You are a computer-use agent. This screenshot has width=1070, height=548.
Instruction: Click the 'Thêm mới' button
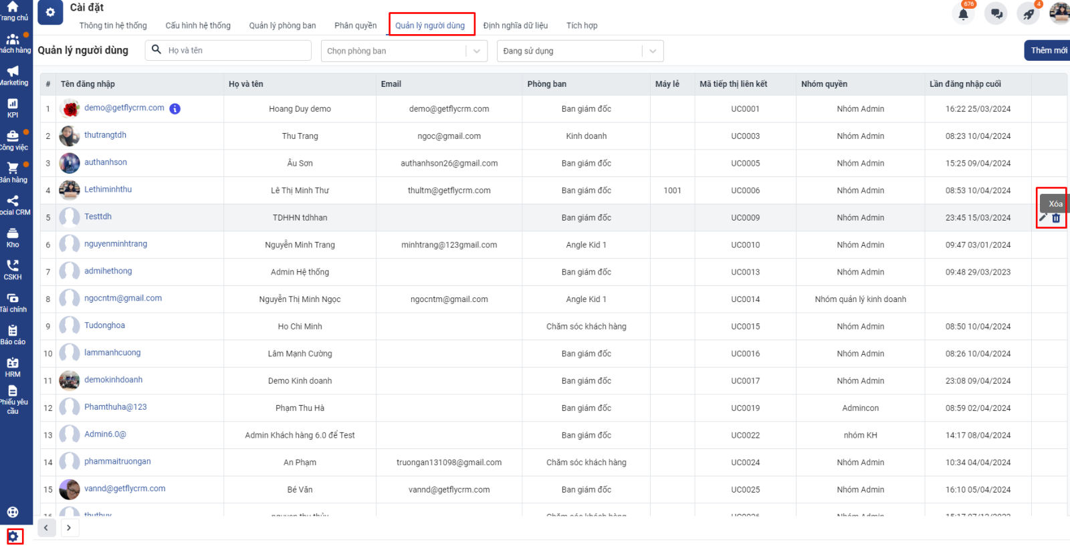tap(1048, 50)
